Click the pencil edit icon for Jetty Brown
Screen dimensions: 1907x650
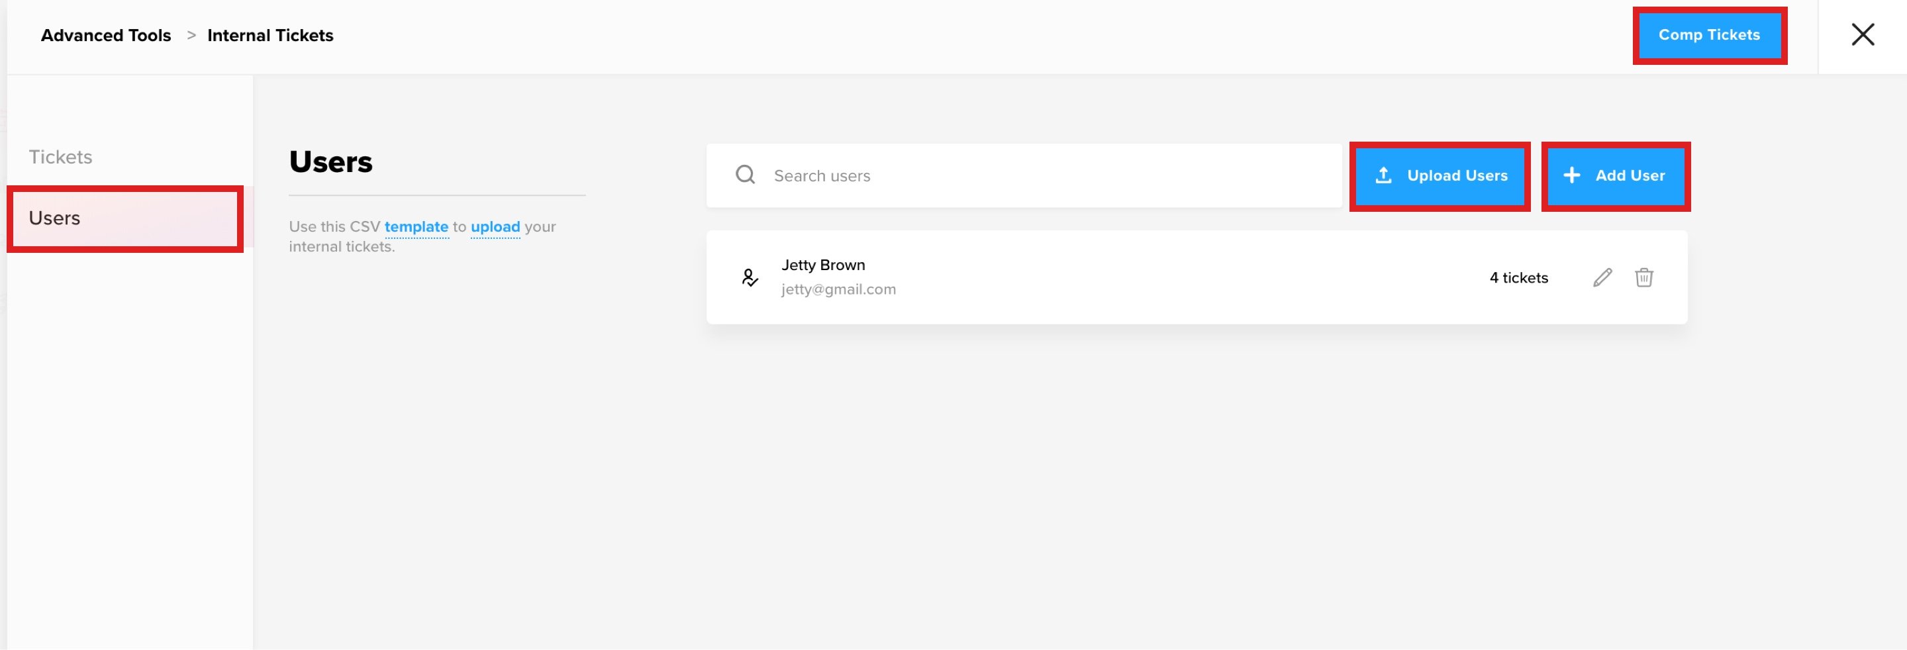click(1602, 277)
